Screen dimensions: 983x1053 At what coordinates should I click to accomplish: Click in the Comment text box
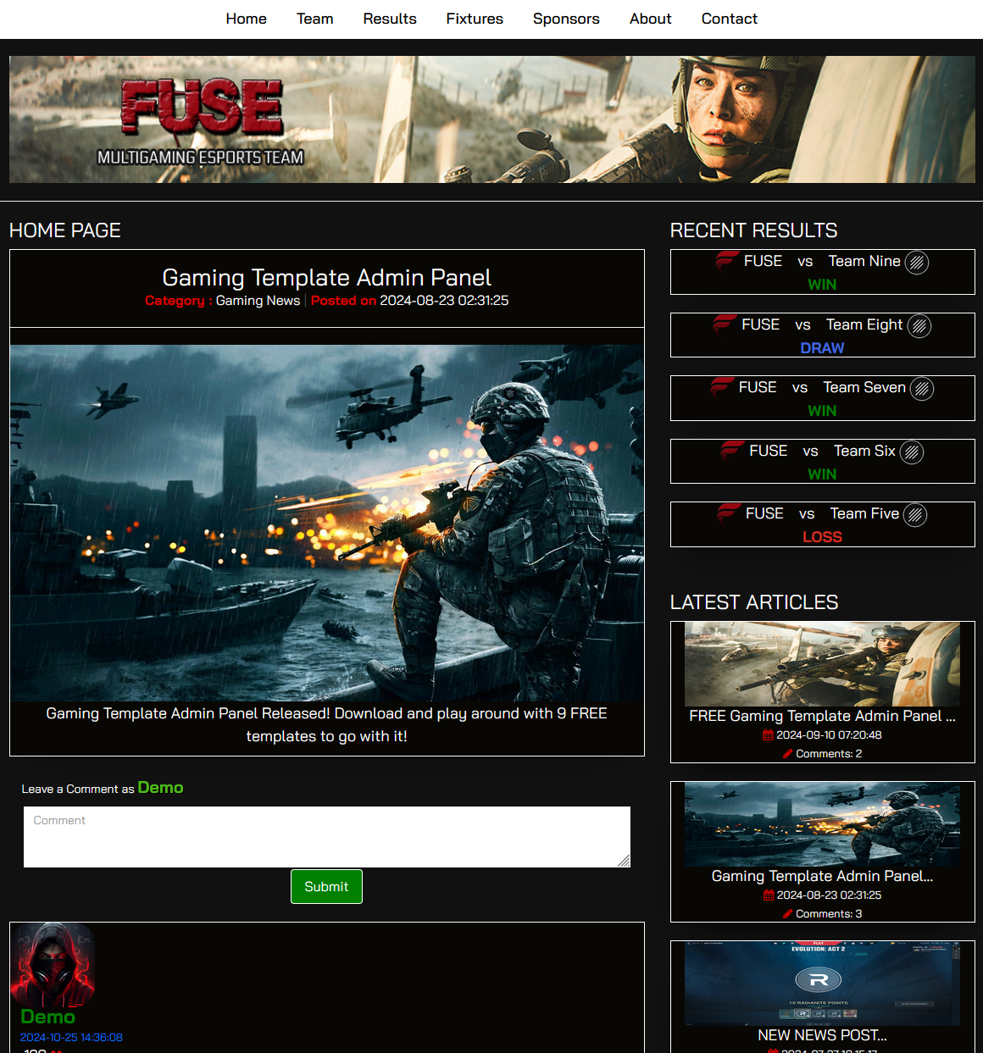326,836
